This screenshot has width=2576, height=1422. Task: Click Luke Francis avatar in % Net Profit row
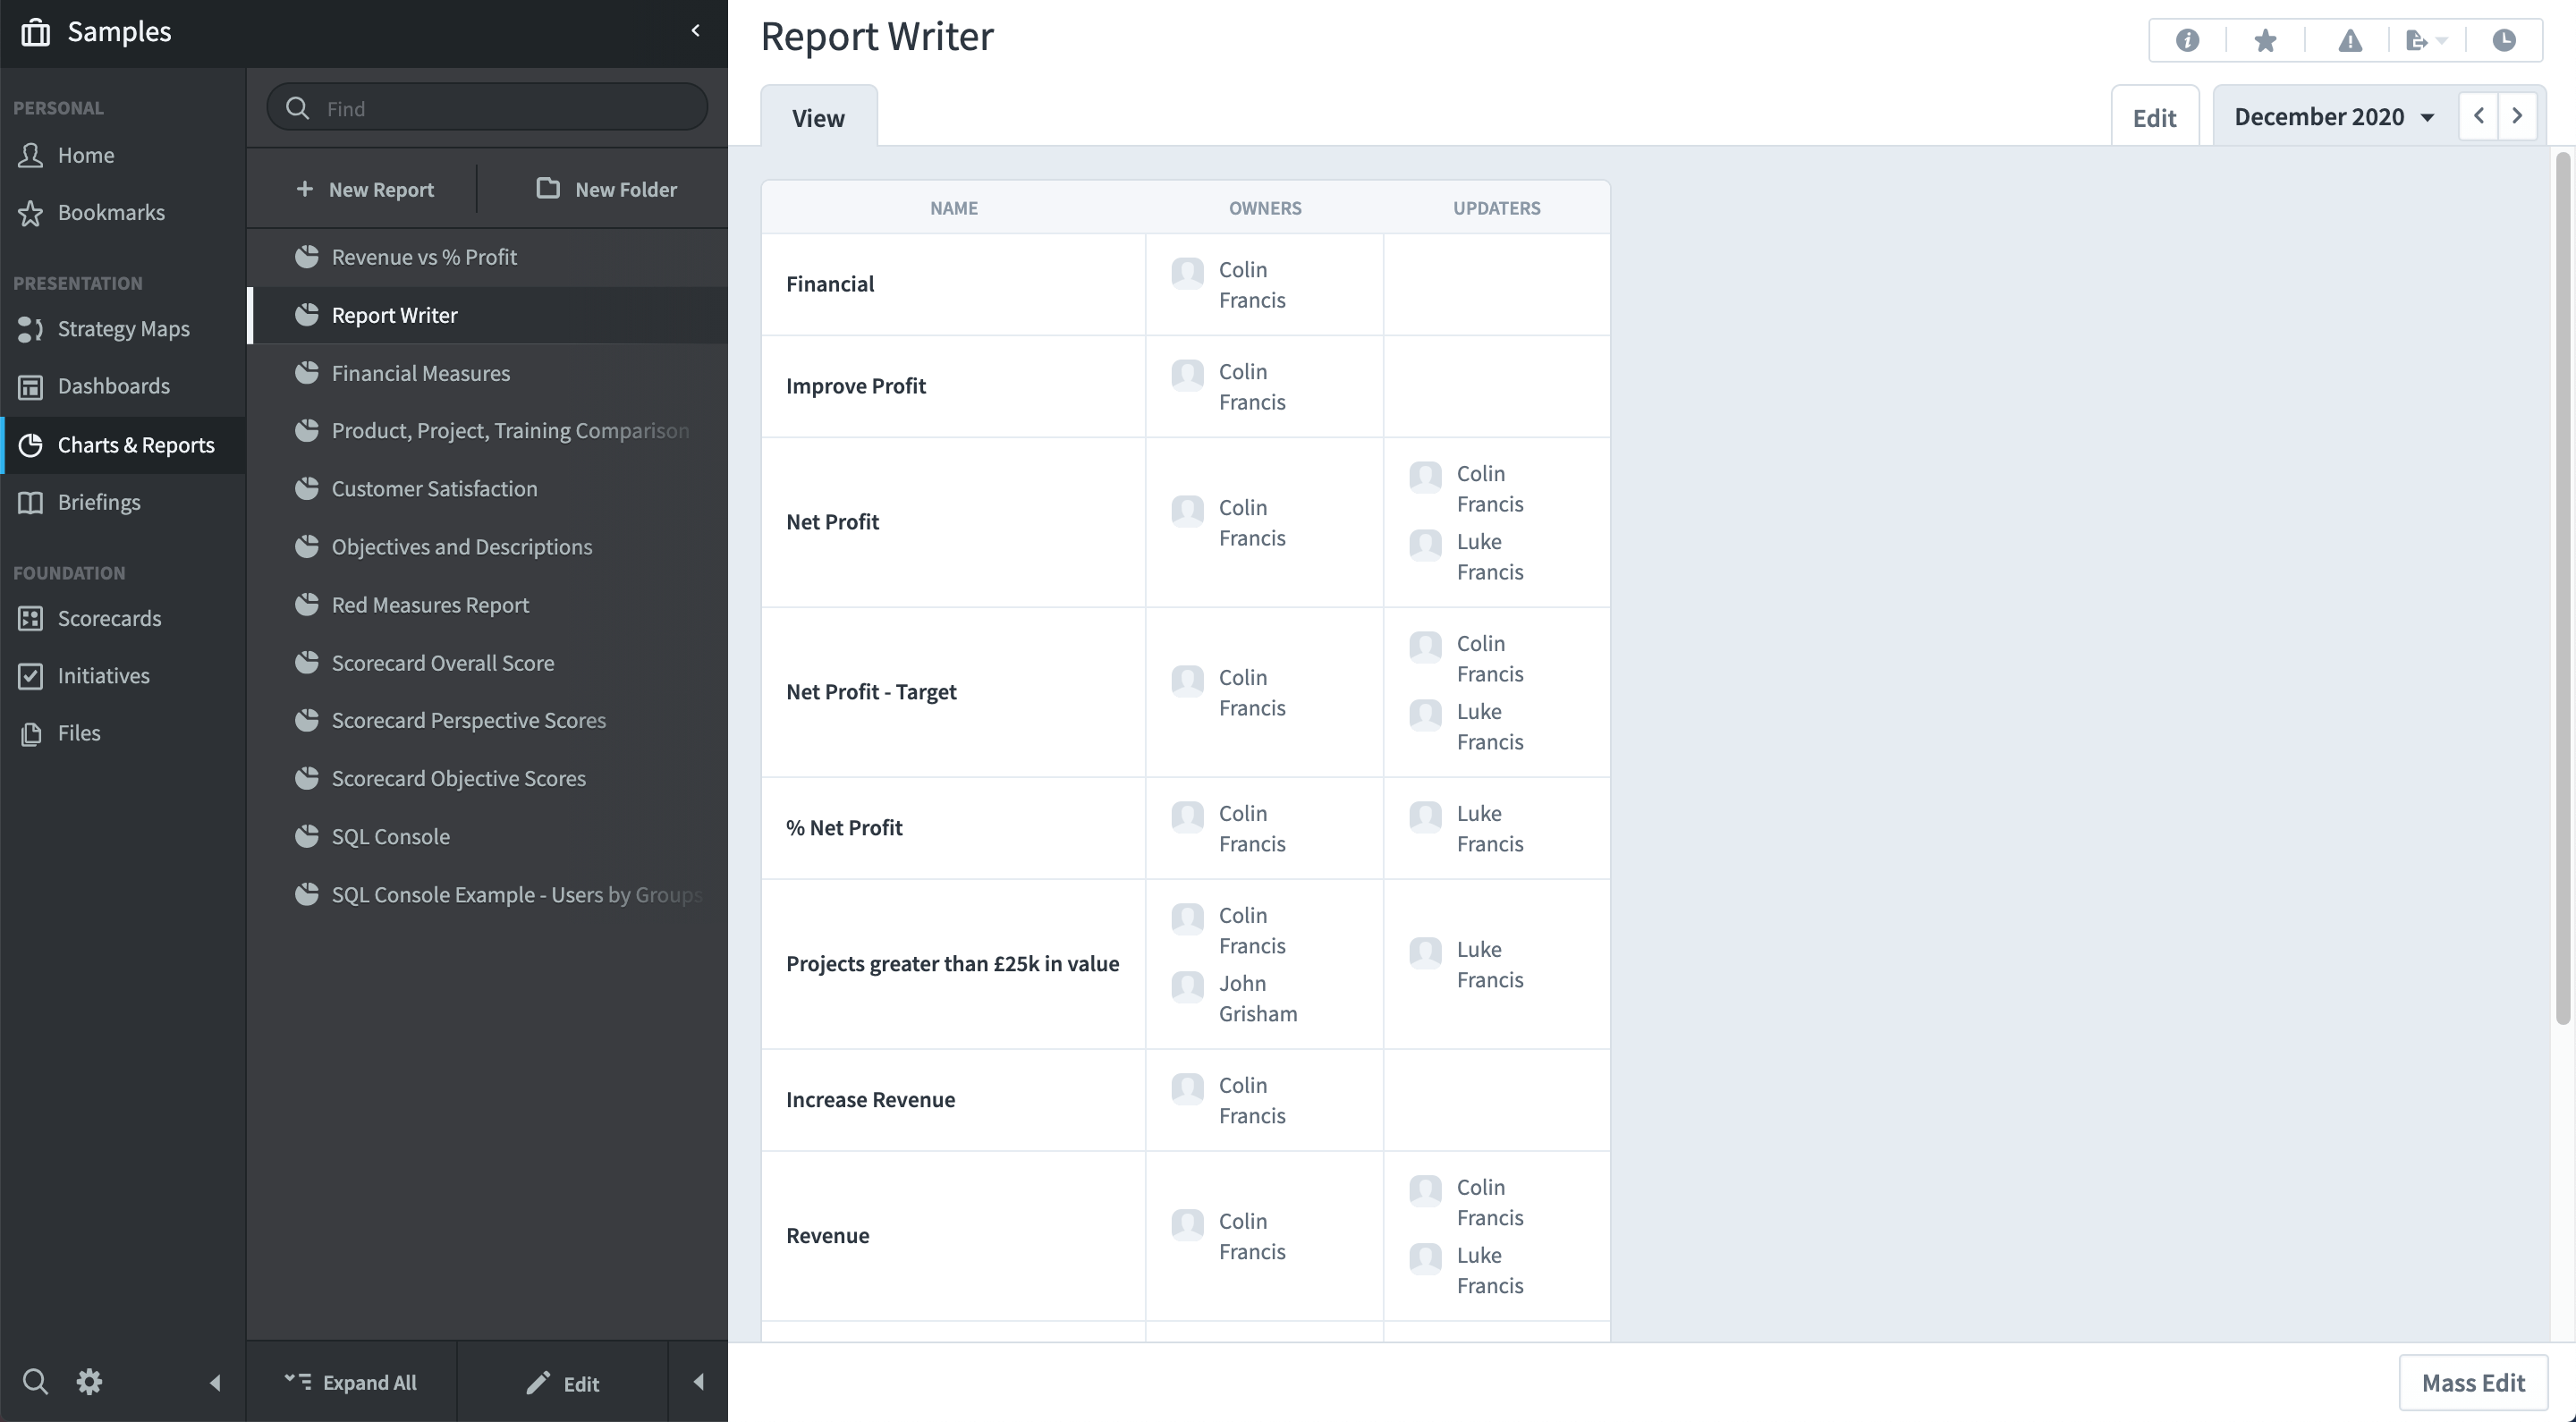1425,816
